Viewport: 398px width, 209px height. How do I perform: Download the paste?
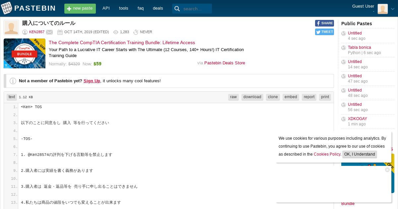252,97
